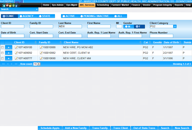This screenshot has width=192, height=130.
Task: Click edit icon beside Family ID 150010888
Action: pos(41,47)
